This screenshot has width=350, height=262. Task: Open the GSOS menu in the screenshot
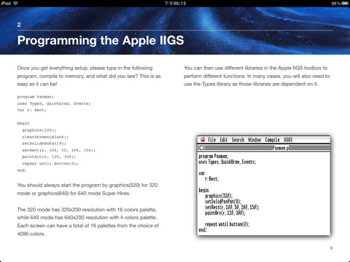[288, 140]
